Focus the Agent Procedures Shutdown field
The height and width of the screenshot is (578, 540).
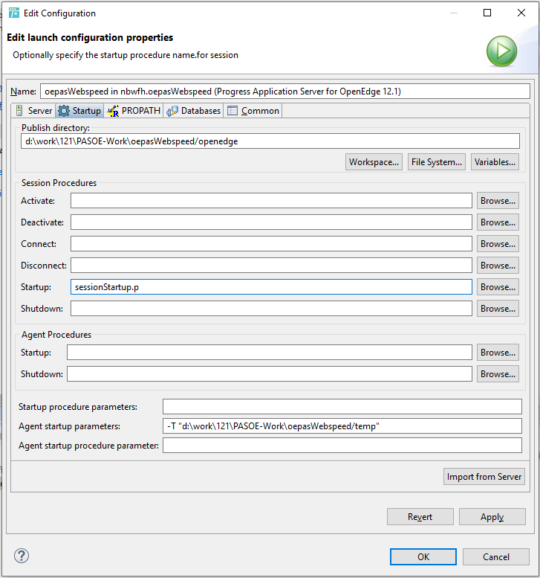coord(270,373)
